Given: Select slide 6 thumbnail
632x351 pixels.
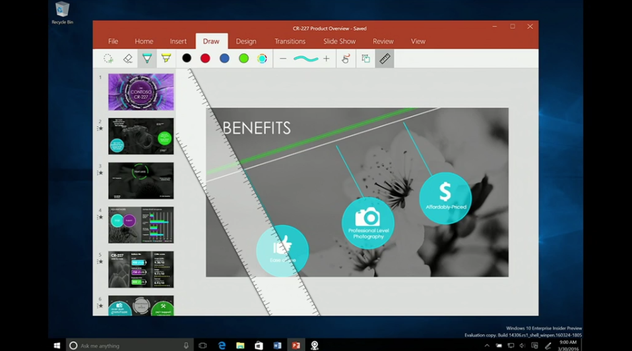Looking at the screenshot, I should 141,306.
